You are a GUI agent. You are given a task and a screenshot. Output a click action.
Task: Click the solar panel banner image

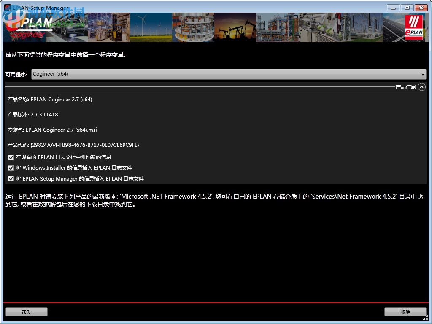394,27
